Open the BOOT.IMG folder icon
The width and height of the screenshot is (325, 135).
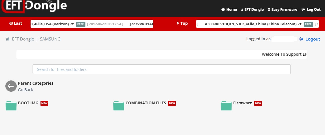click(11, 105)
